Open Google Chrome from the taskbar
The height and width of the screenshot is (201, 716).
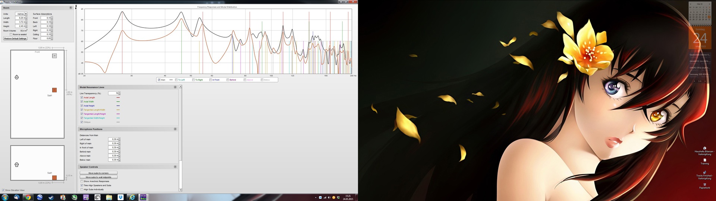(28, 197)
